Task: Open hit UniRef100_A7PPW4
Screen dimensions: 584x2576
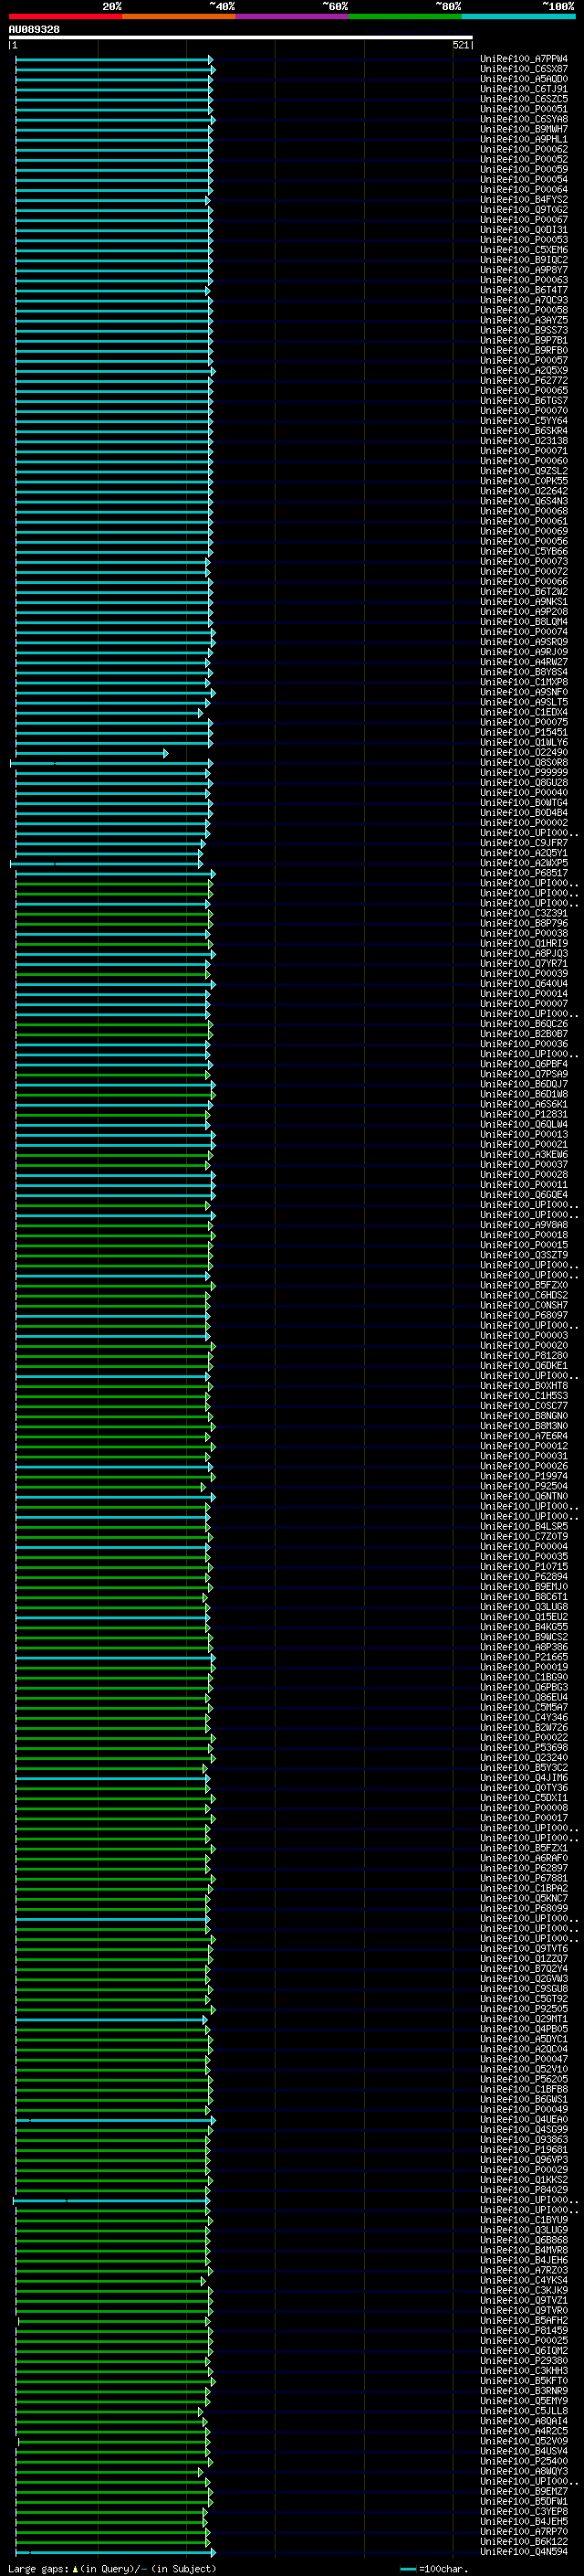Action: coord(524,59)
